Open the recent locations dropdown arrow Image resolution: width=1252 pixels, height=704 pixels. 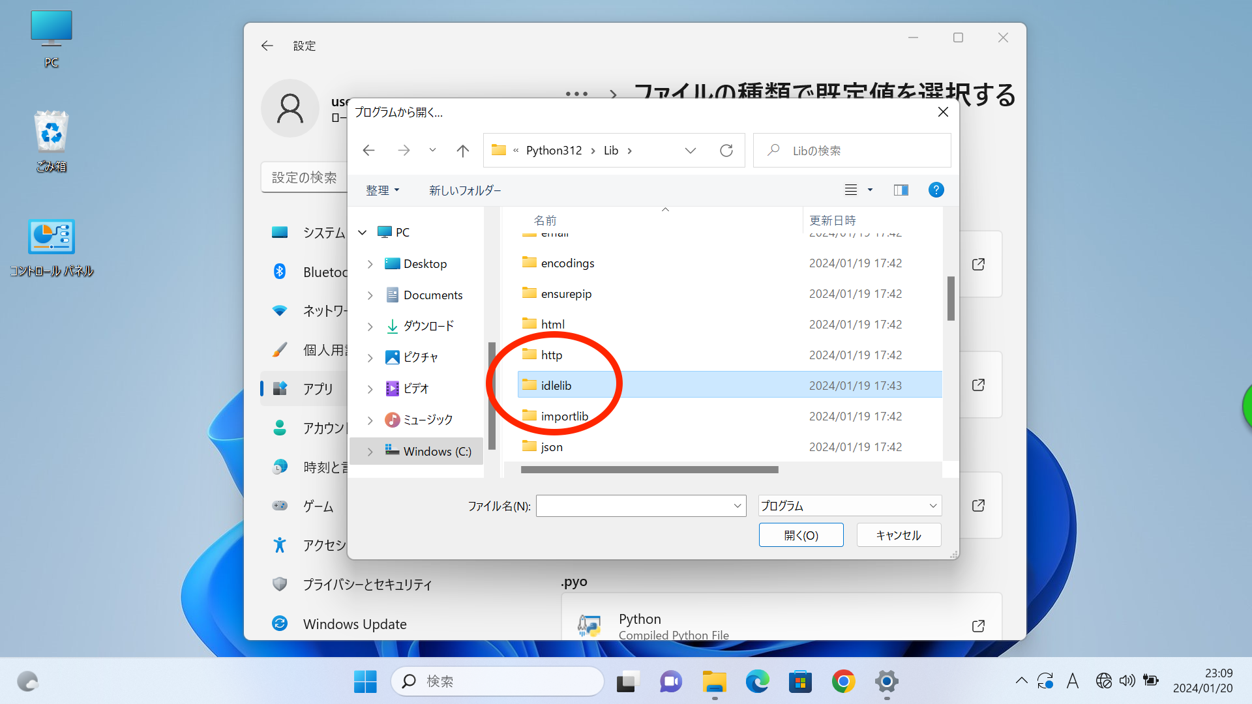click(x=432, y=151)
